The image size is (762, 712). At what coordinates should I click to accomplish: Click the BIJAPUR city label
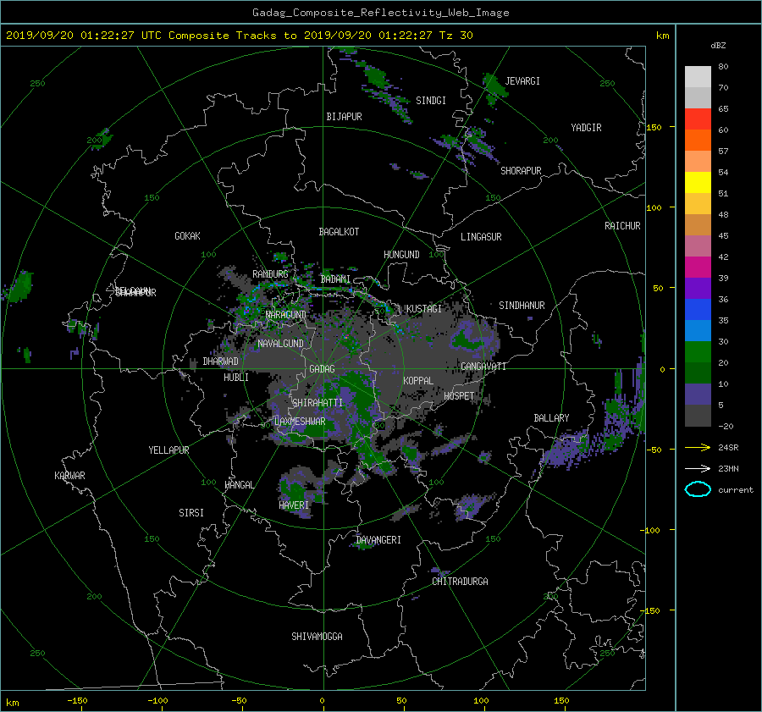point(344,117)
